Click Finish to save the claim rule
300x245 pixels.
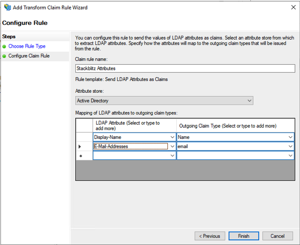coord(244,236)
